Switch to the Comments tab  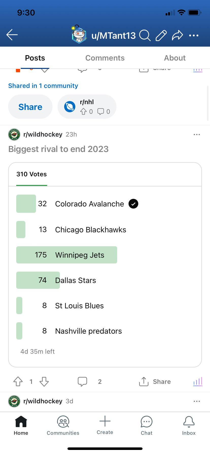pos(105,58)
